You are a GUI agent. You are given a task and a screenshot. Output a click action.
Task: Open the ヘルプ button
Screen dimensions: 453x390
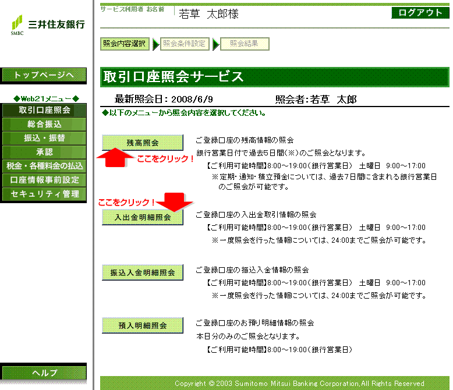(x=44, y=373)
